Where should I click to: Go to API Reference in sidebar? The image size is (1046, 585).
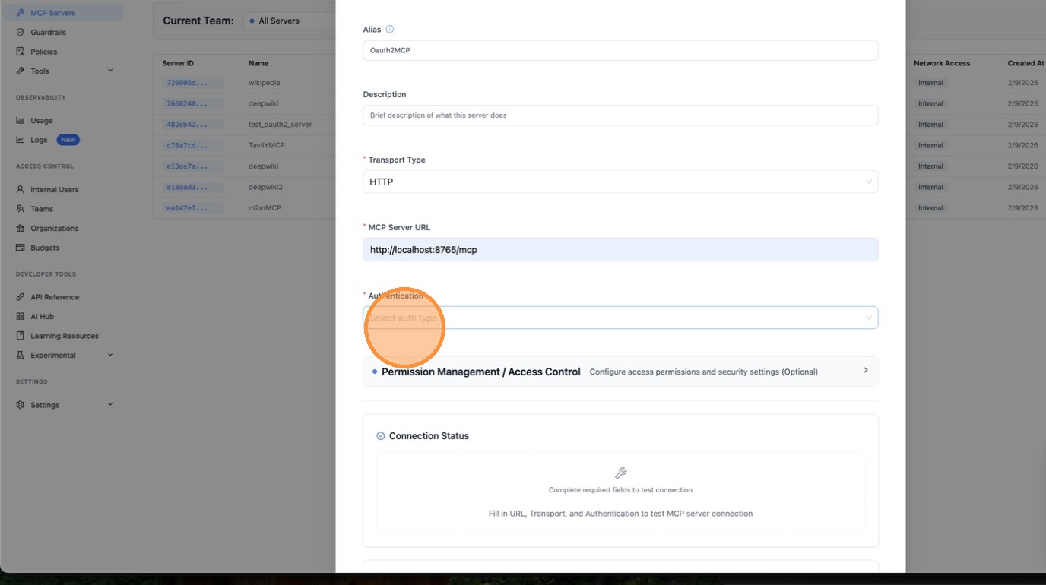coord(55,297)
